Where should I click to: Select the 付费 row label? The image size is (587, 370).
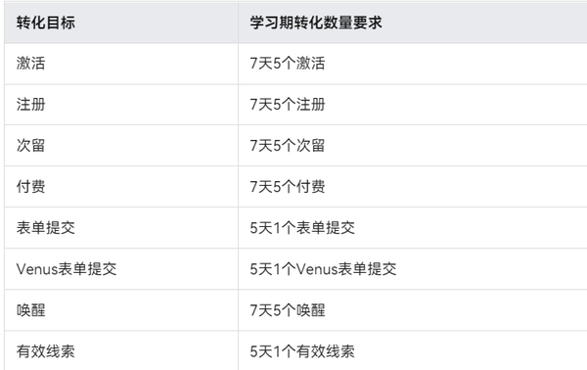click(x=30, y=187)
